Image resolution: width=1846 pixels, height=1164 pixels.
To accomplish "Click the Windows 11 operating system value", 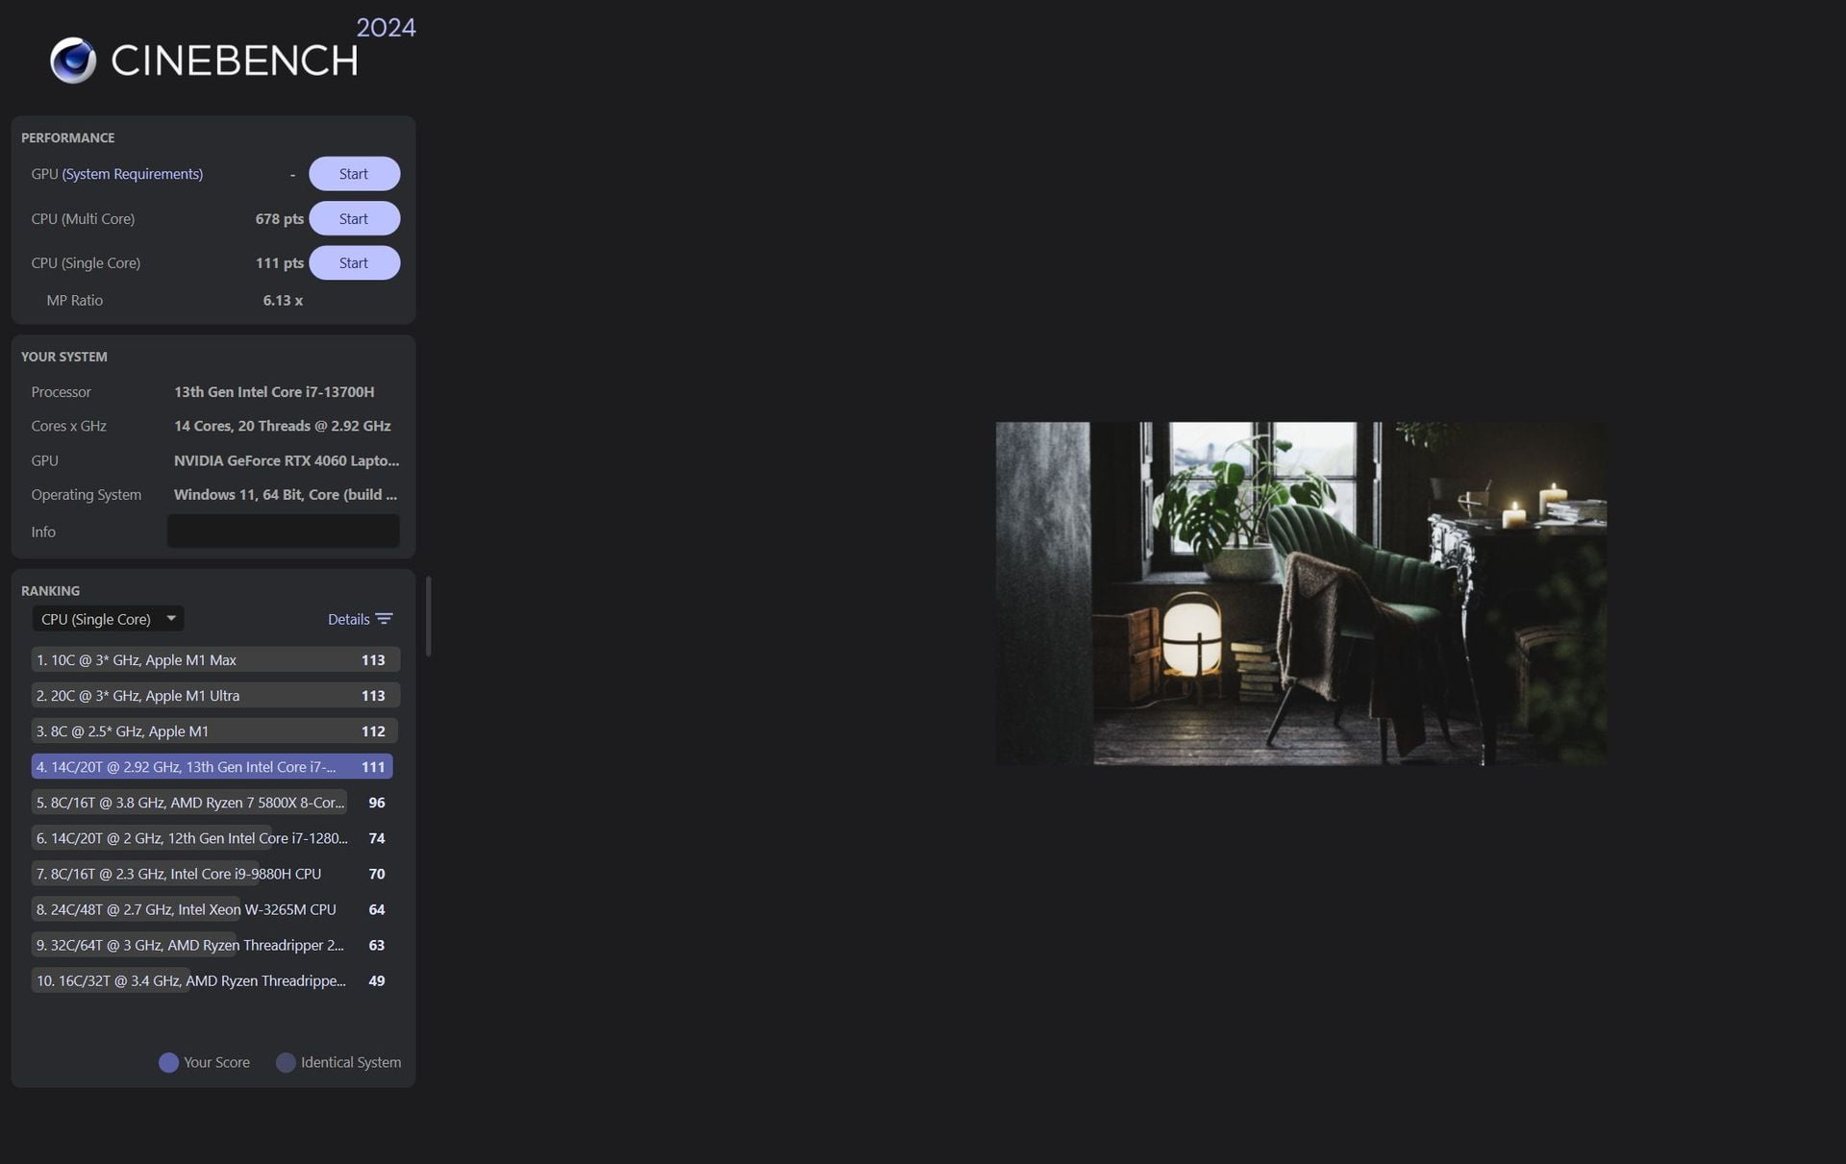I will 286,494.
